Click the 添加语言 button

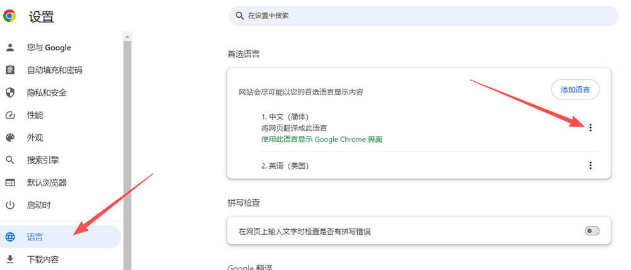(575, 89)
